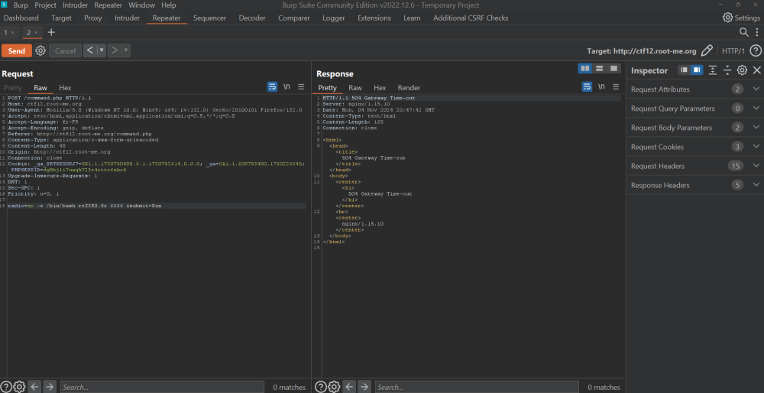This screenshot has width=764, height=393.
Task: Switch to the Sequencer tab
Action: (x=209, y=18)
